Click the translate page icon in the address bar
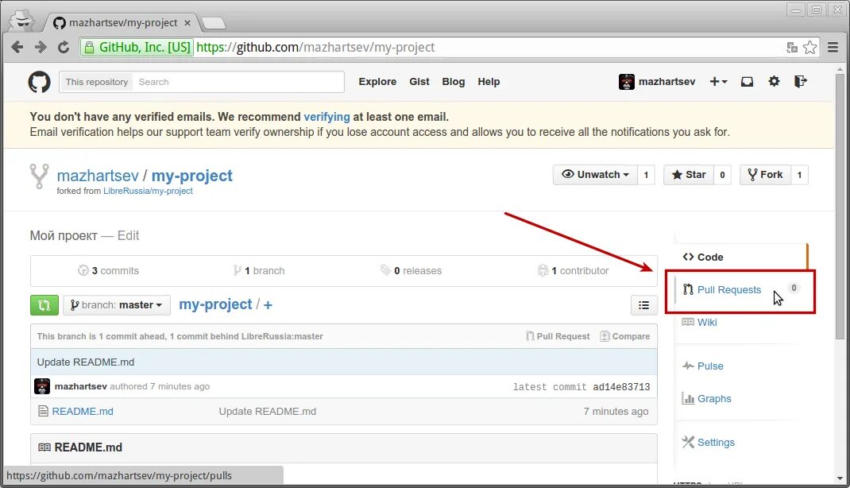Image resolution: width=850 pixels, height=488 pixels. pyautogui.click(x=792, y=47)
